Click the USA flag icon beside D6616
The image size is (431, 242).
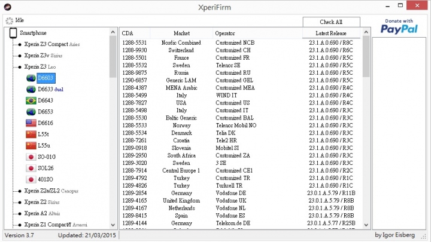pyautogui.click(x=31, y=123)
